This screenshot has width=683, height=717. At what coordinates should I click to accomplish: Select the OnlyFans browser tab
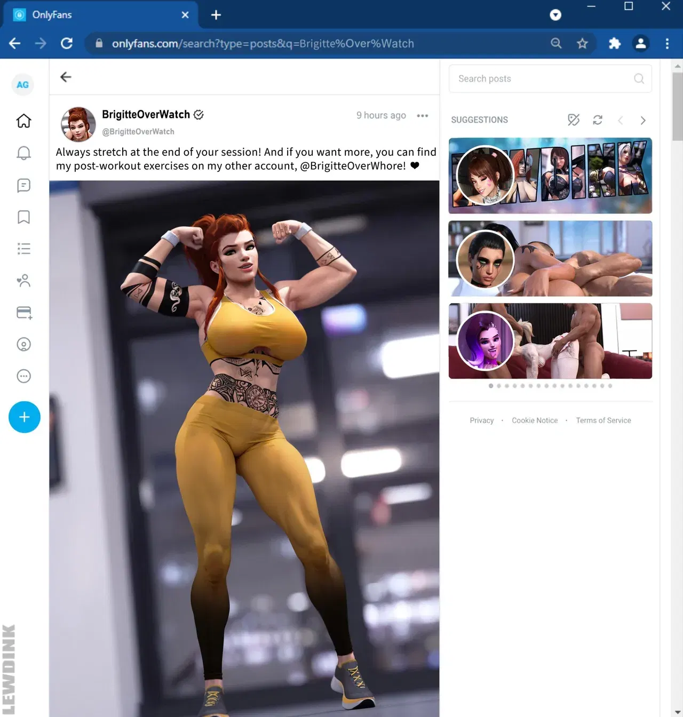(100, 15)
